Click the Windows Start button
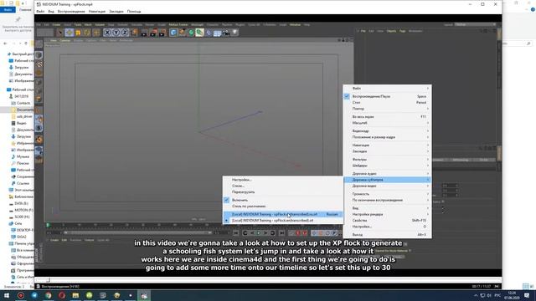 tap(7, 295)
